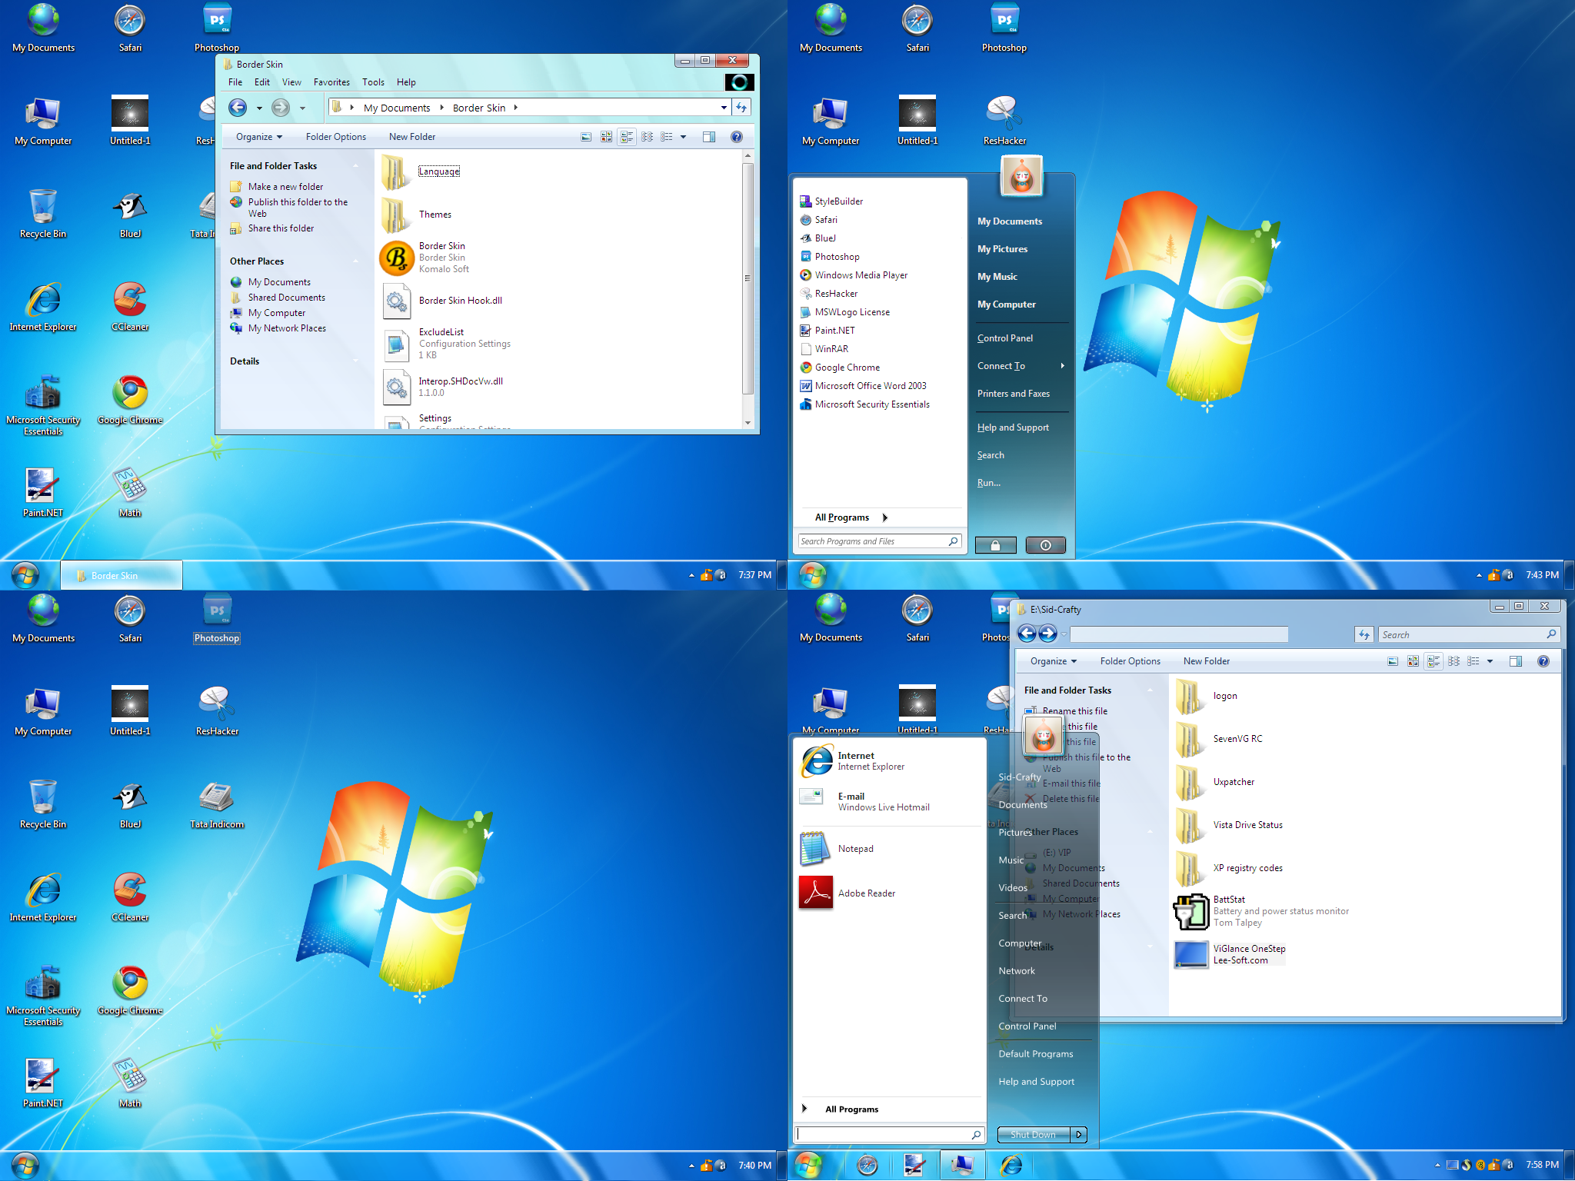This screenshot has width=1575, height=1181.
Task: Click Forward arrow in Border Skin window
Action: 281,108
